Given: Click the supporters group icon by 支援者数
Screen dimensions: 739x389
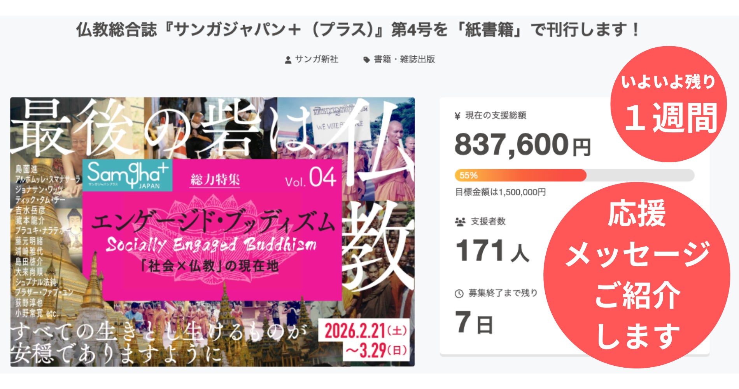Looking at the screenshot, I should click(460, 222).
